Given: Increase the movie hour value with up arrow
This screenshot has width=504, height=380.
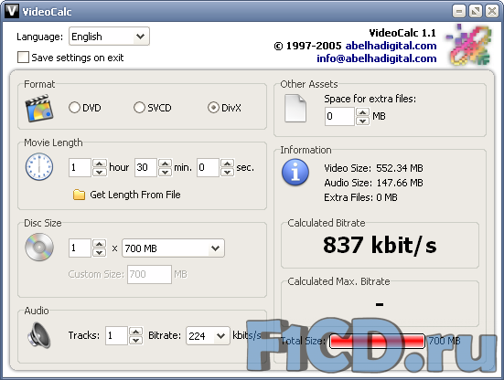Looking at the screenshot, I should (x=100, y=164).
